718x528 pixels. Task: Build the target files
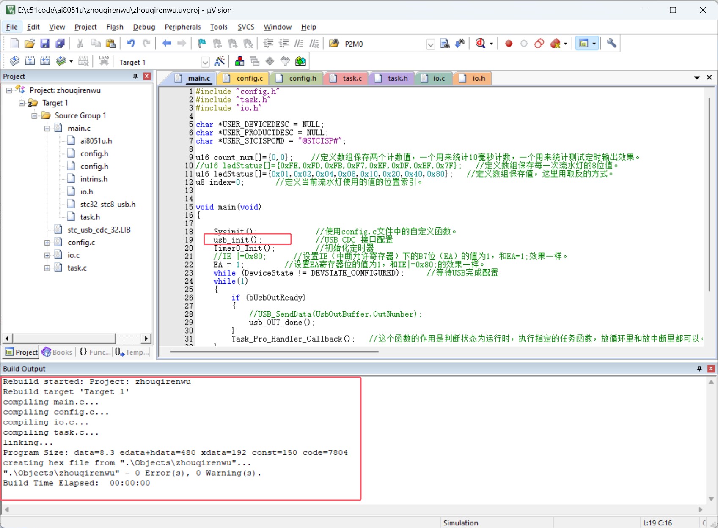(30, 61)
